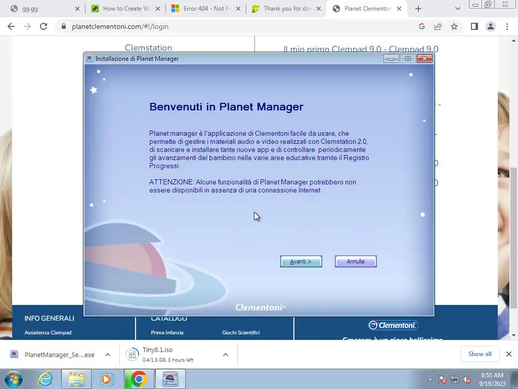Click Assistenza Clempad in the footer

click(48, 332)
